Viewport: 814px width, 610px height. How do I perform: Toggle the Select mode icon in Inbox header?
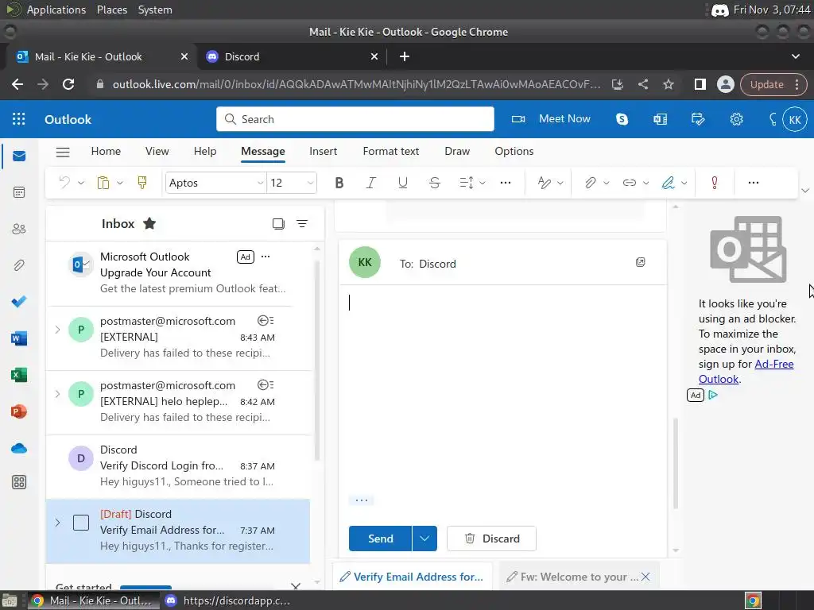[x=278, y=223]
